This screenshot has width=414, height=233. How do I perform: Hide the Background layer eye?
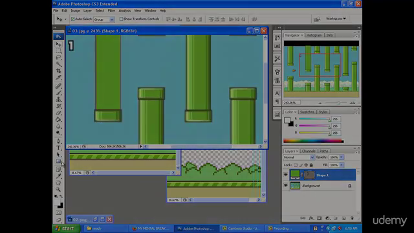(286, 186)
